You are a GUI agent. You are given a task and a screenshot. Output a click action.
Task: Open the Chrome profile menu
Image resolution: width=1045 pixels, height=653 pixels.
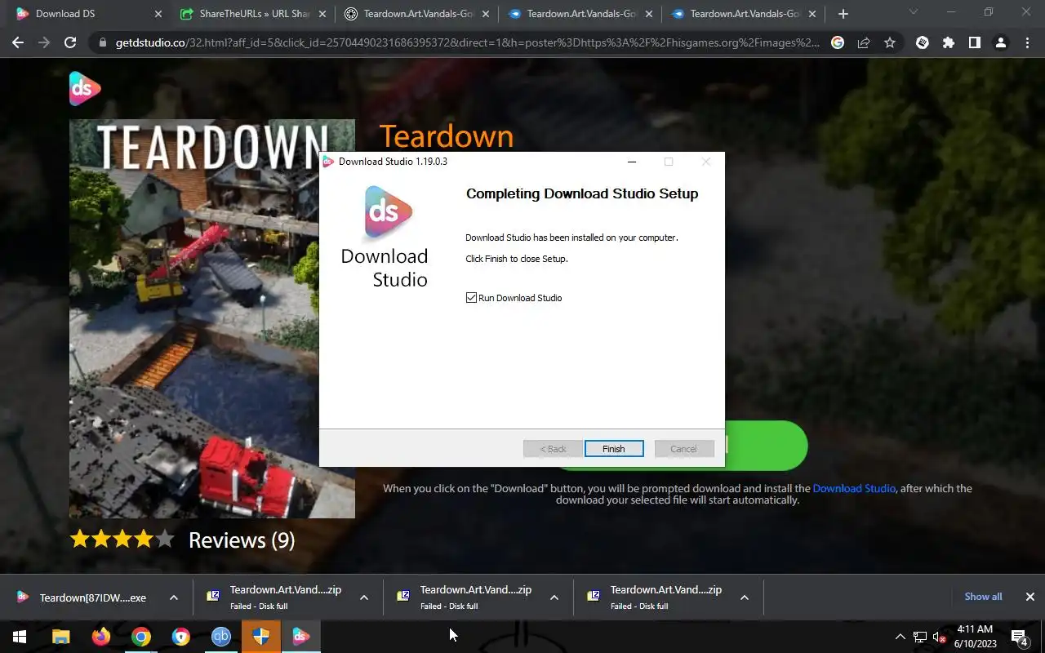click(1001, 42)
